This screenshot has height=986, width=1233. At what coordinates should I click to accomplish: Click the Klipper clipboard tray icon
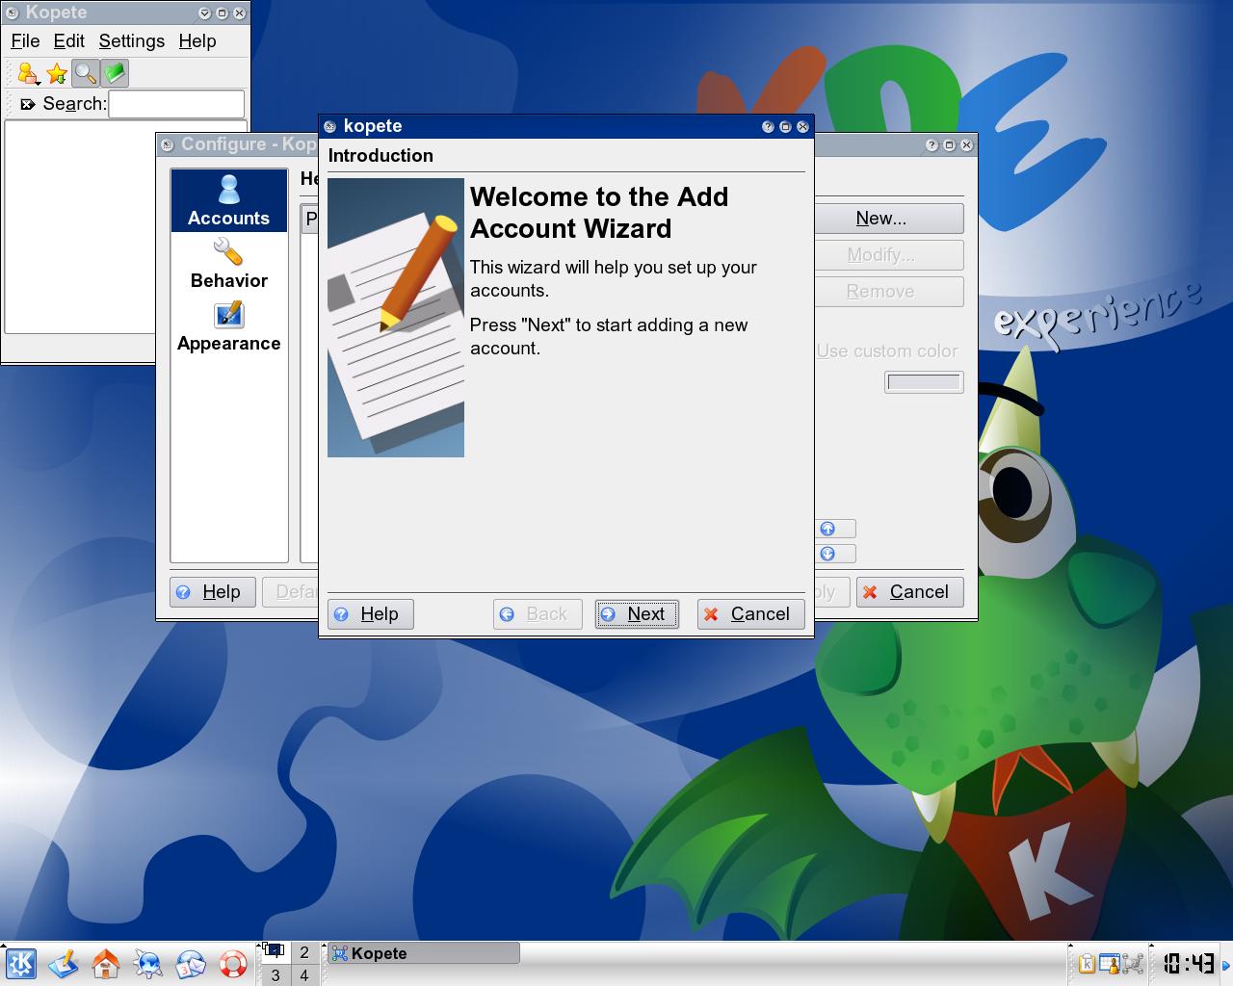1087,964
